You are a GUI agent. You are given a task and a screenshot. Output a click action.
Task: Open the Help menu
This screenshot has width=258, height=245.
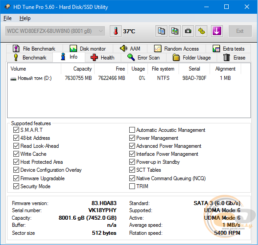coord(25,18)
